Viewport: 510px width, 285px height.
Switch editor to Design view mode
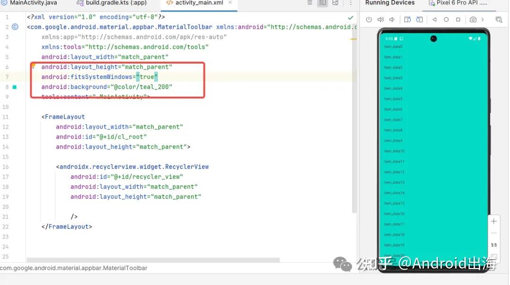(x=335, y=3)
